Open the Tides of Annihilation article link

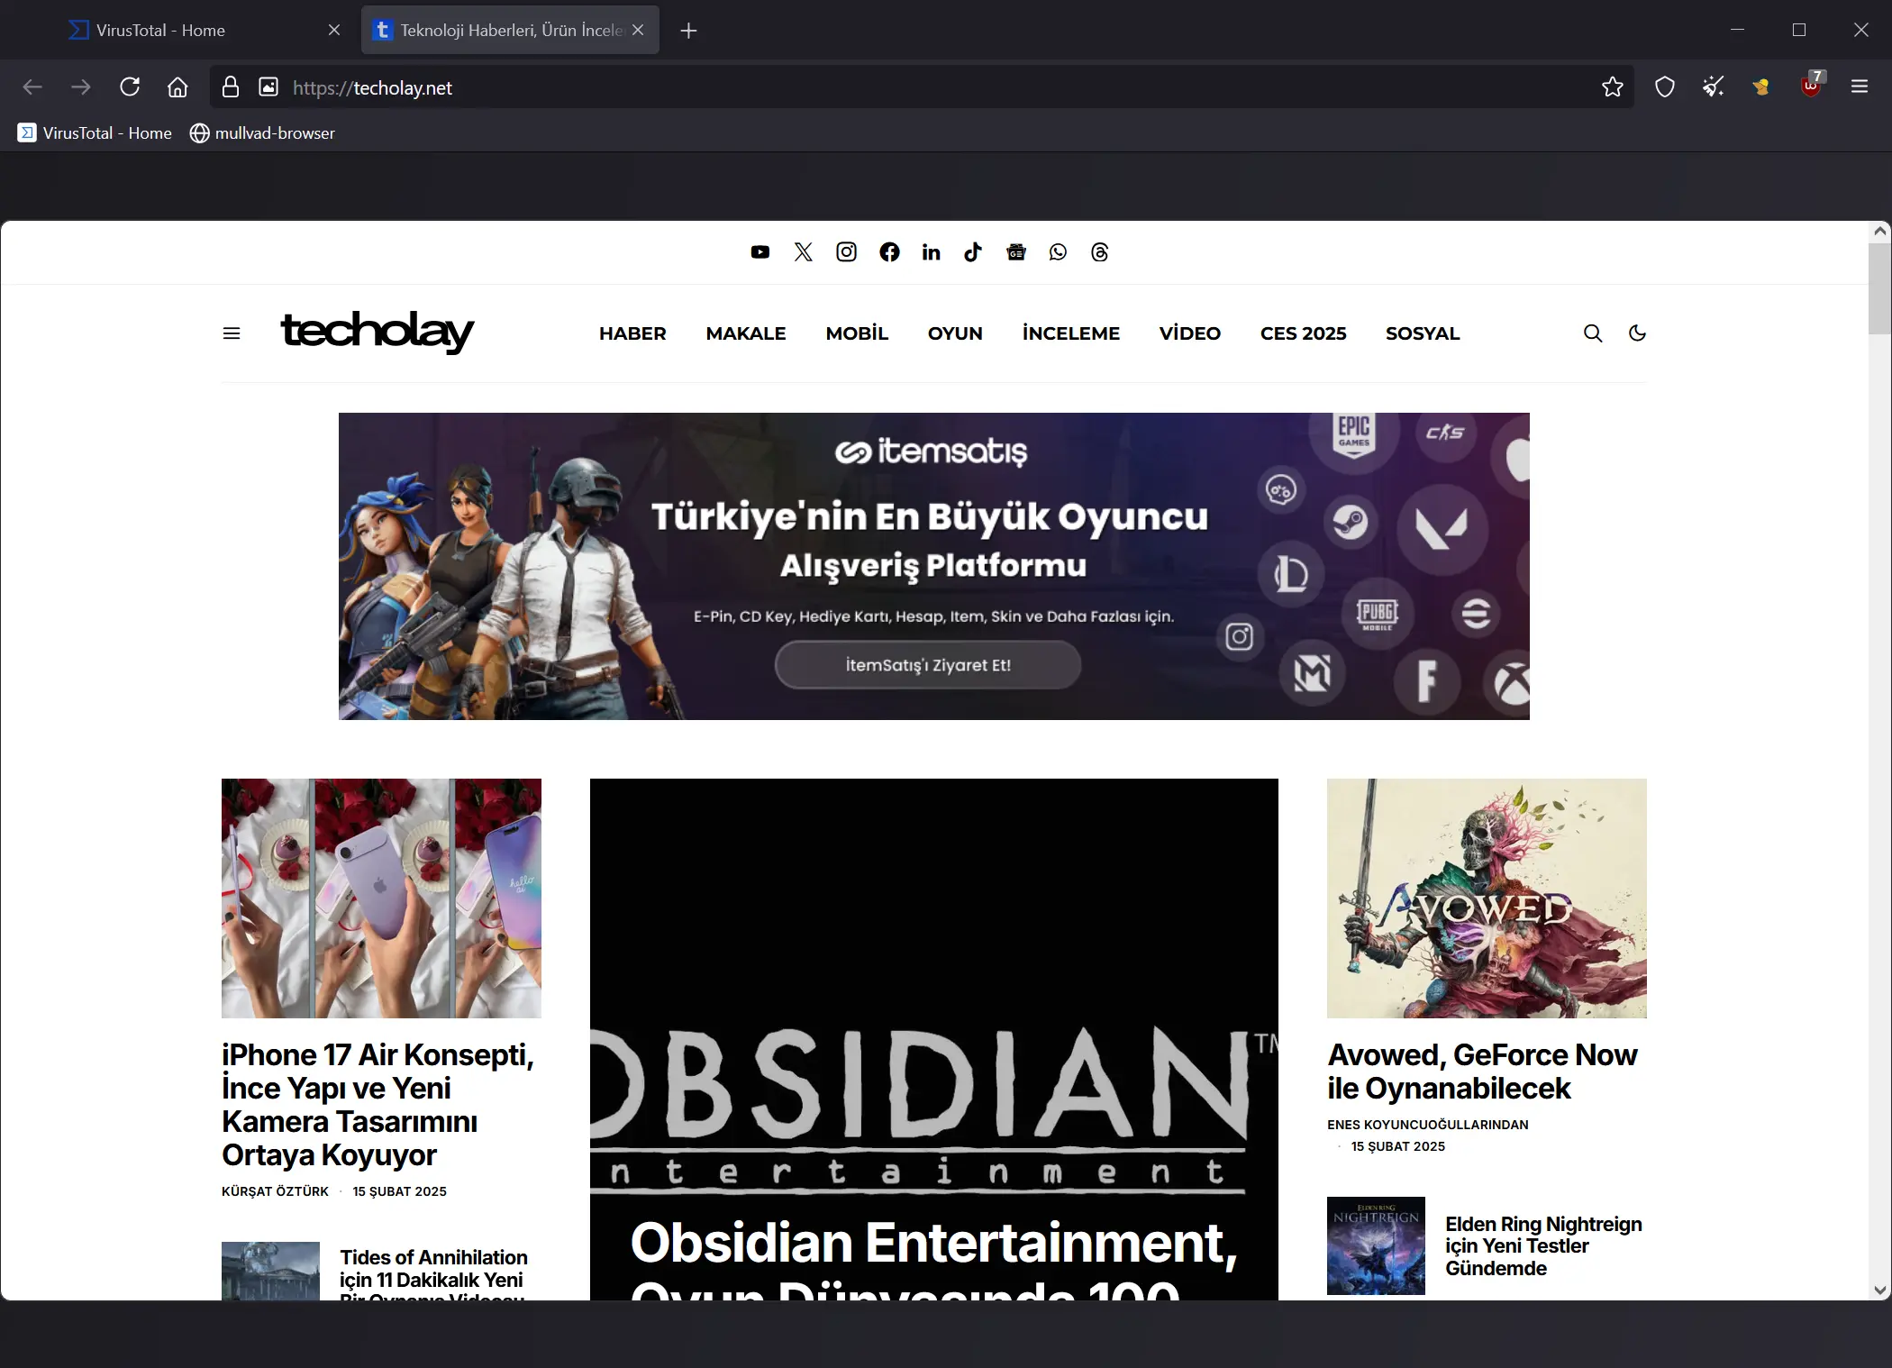tap(433, 1274)
